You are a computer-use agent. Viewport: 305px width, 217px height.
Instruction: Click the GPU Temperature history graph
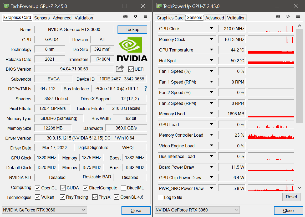[x=271, y=50]
